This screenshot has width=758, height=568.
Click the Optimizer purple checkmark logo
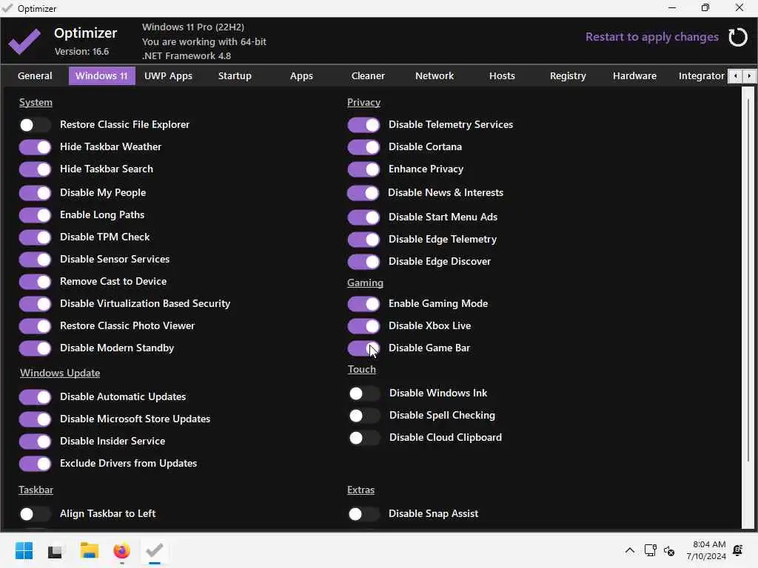click(x=24, y=41)
